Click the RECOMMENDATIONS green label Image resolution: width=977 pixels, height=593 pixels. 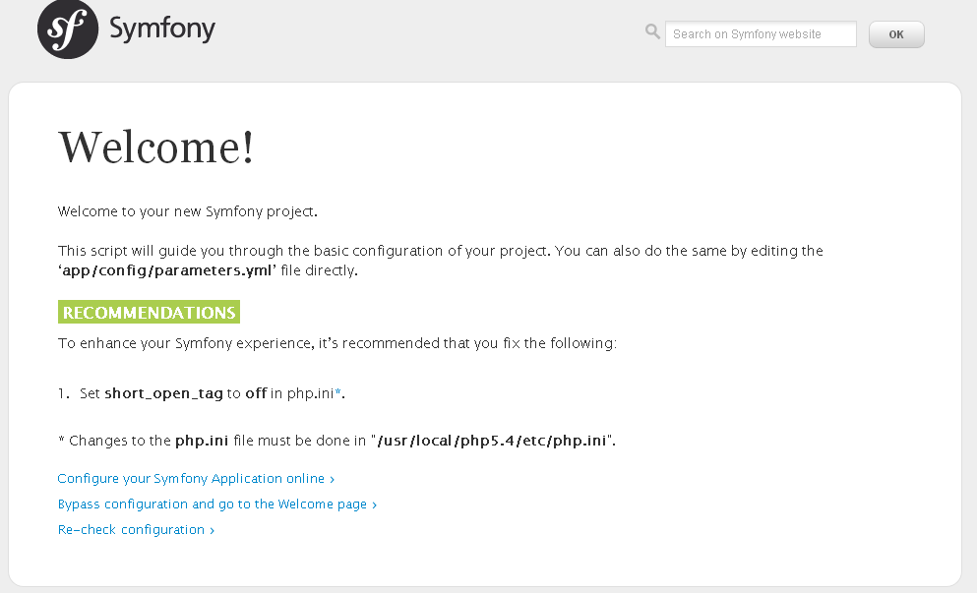149,312
